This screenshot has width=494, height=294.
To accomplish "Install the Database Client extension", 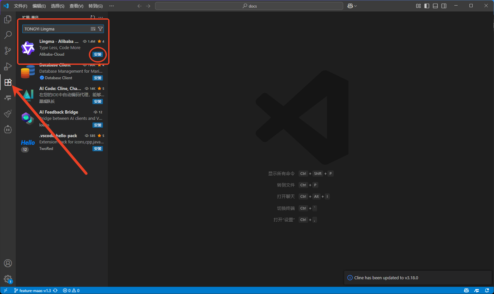I will pos(98,78).
